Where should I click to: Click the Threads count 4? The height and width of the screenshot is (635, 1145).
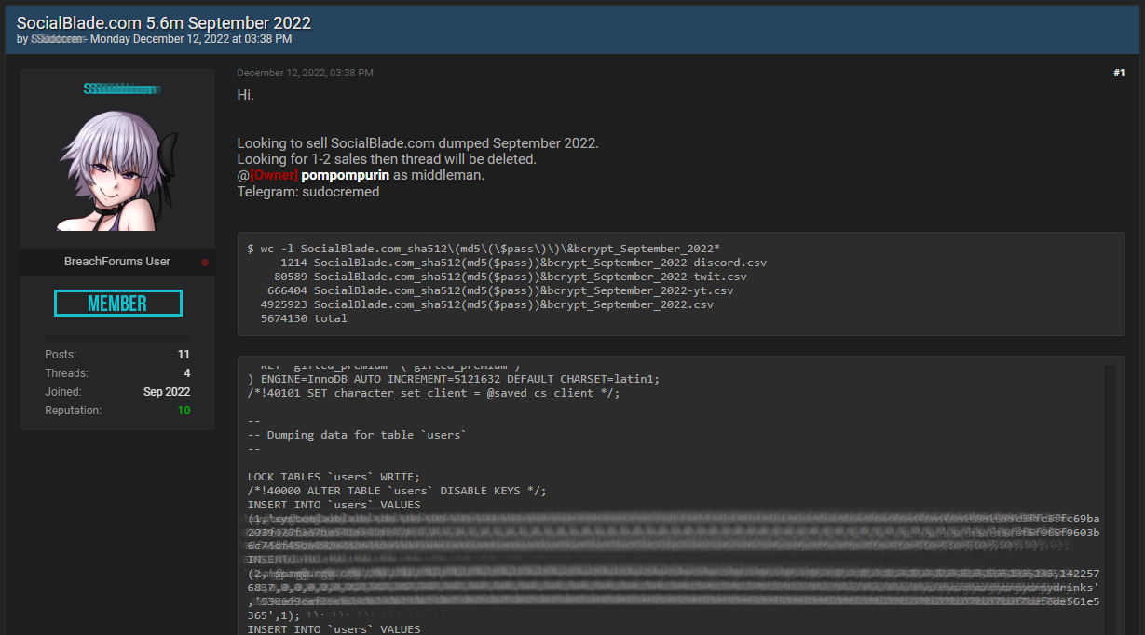(186, 373)
